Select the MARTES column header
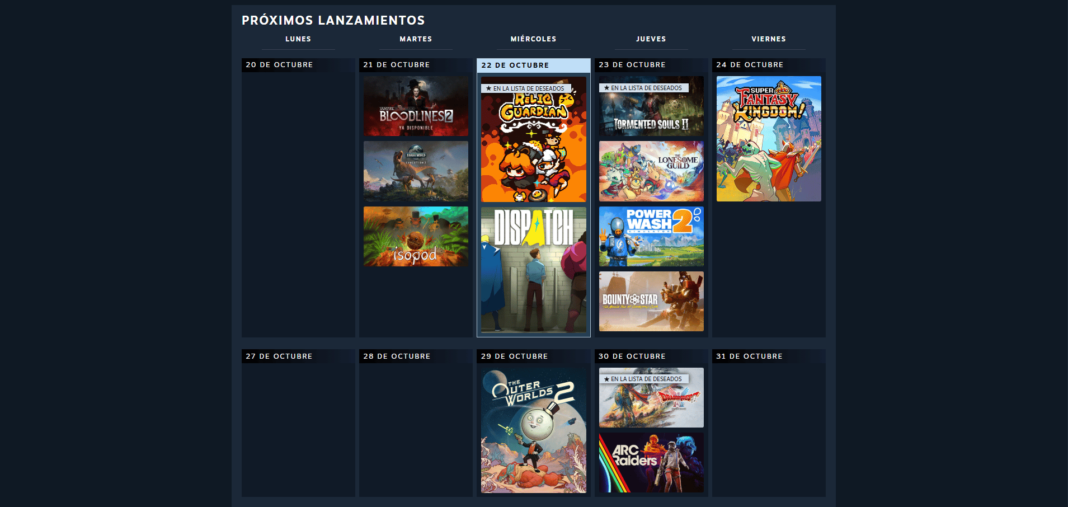This screenshot has width=1068, height=507. click(x=416, y=39)
